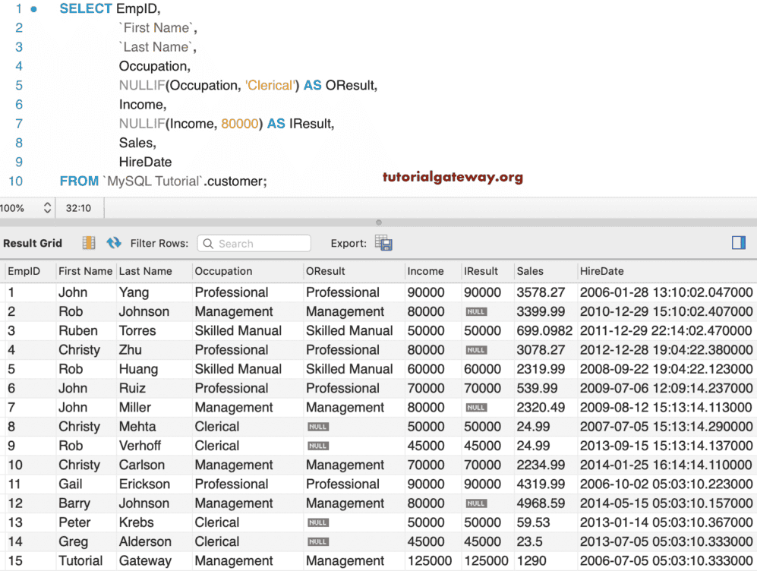
Task: Select the 'Zhu' last name cell
Action: coord(131,350)
